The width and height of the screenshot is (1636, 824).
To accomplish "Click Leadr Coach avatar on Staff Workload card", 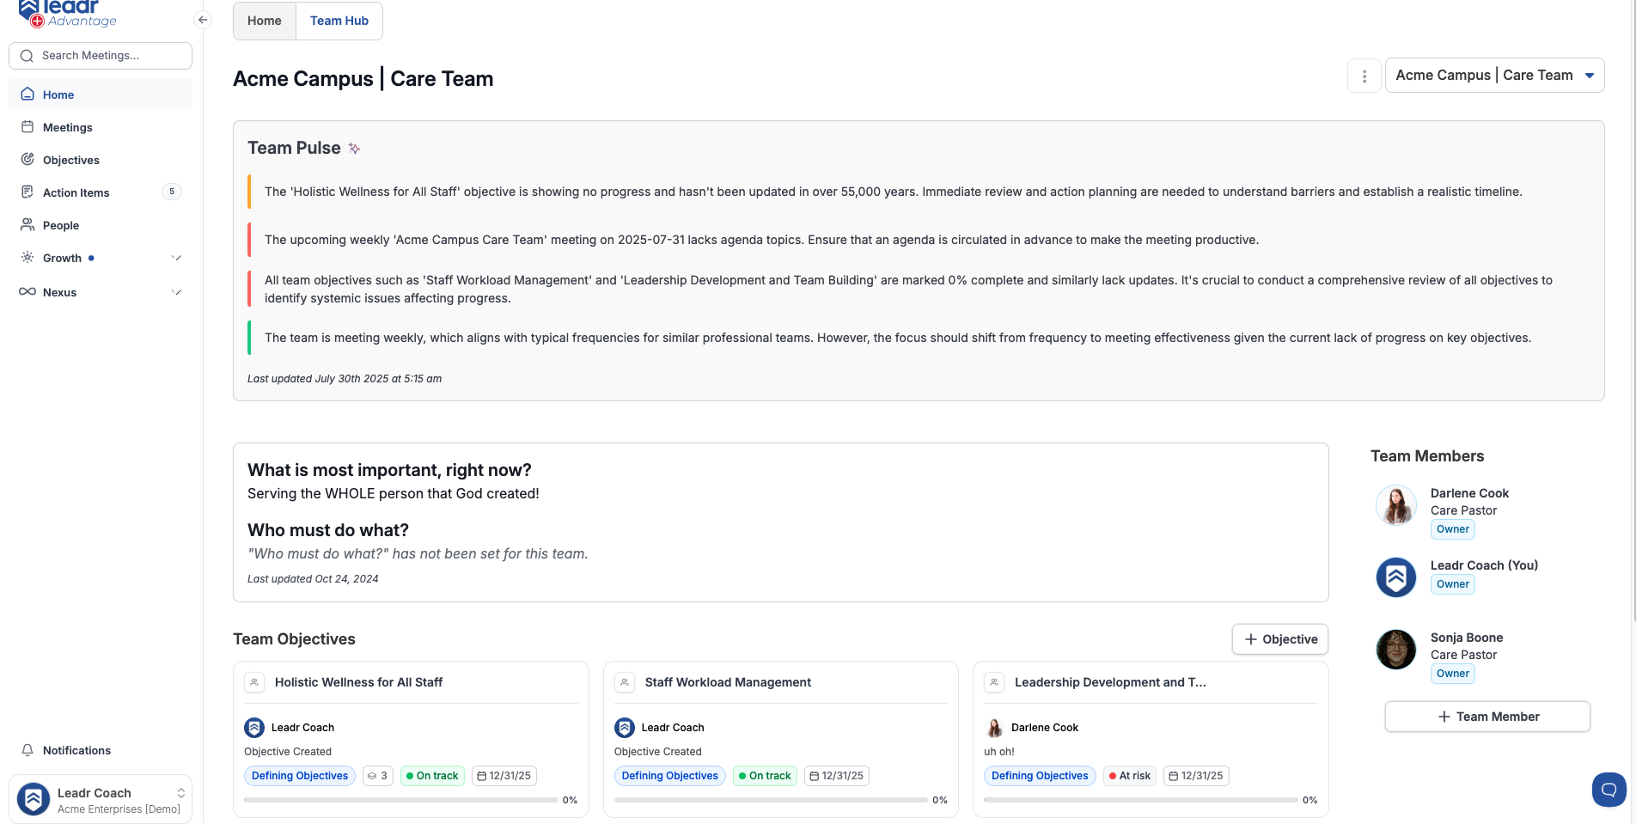I will (x=625, y=728).
